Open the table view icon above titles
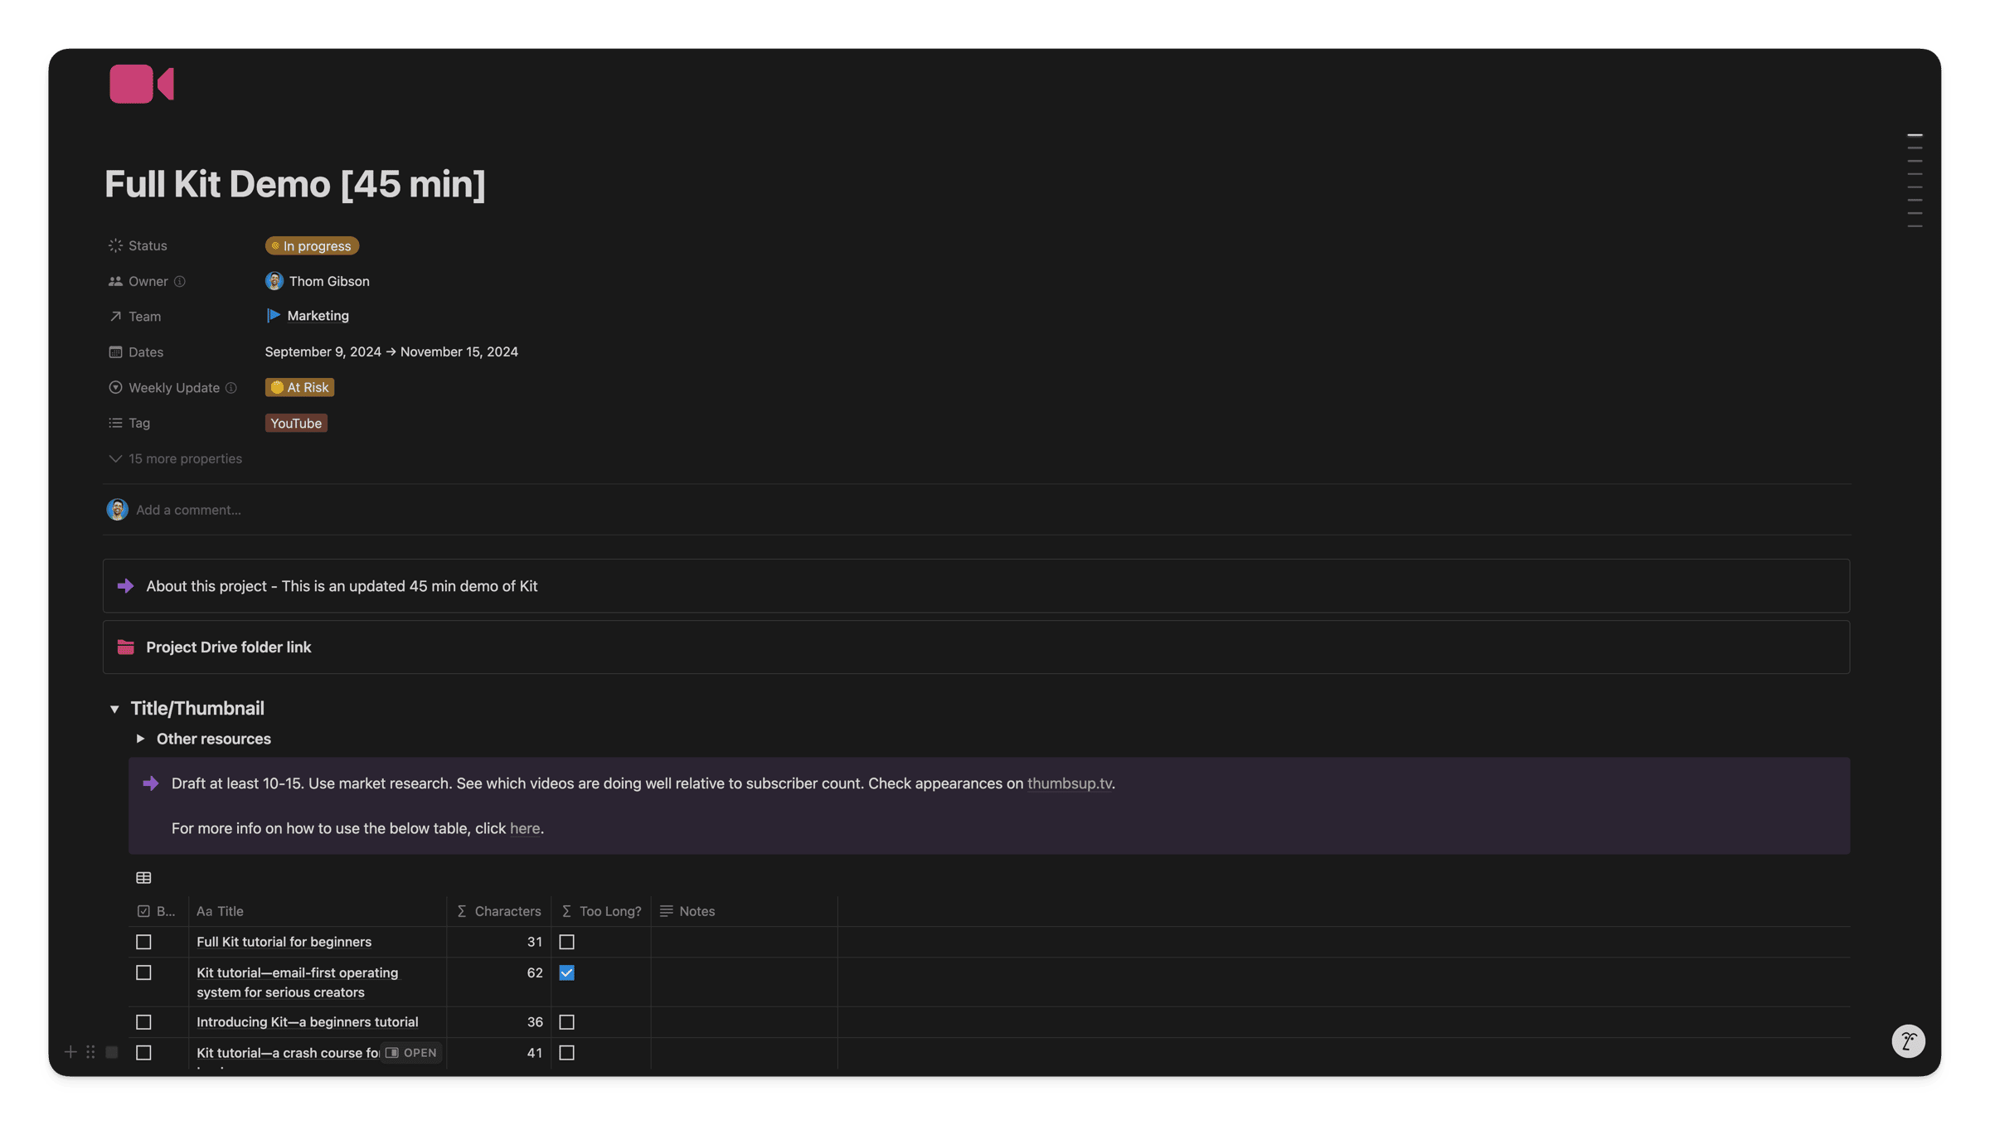The height and width of the screenshot is (1125, 1990). [x=143, y=878]
